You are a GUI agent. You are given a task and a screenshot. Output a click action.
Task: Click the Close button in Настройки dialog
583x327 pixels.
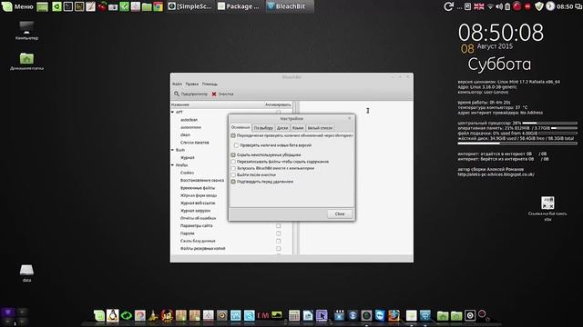(340, 214)
